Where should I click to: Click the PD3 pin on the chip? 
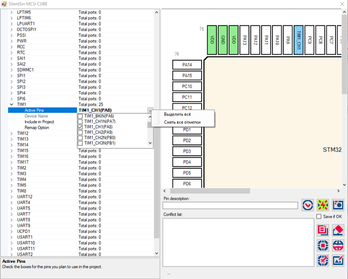click(187, 151)
